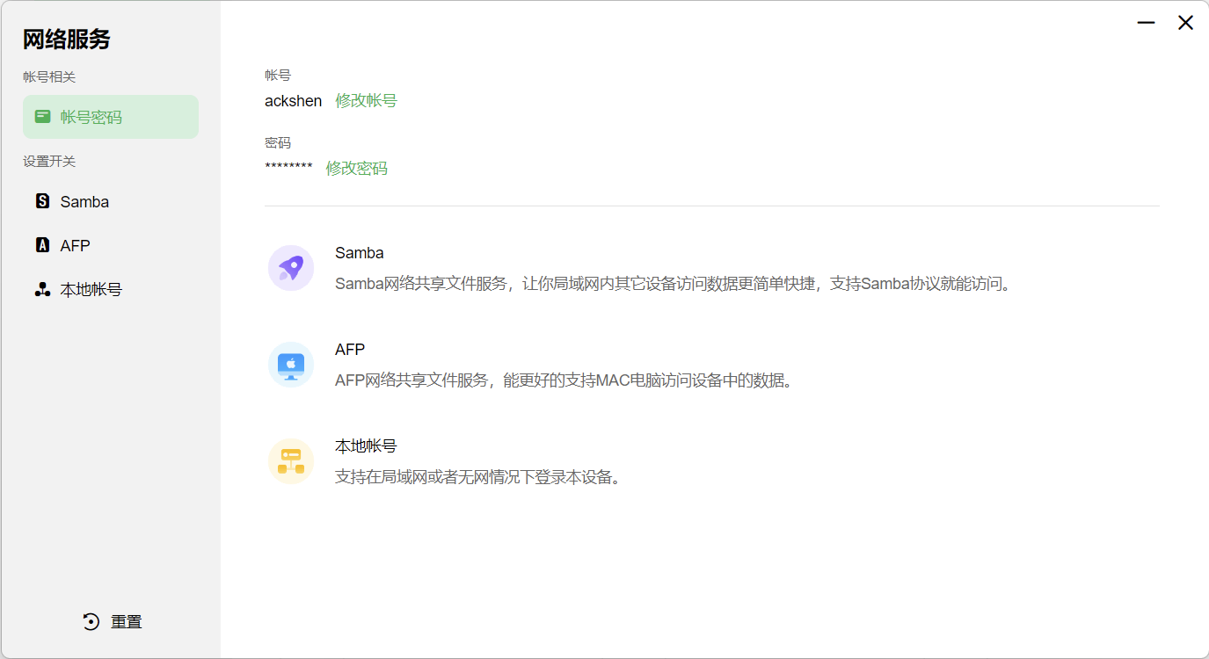Click the blue AFP Mac monitor icon
The width and height of the screenshot is (1209, 659).
pos(291,365)
